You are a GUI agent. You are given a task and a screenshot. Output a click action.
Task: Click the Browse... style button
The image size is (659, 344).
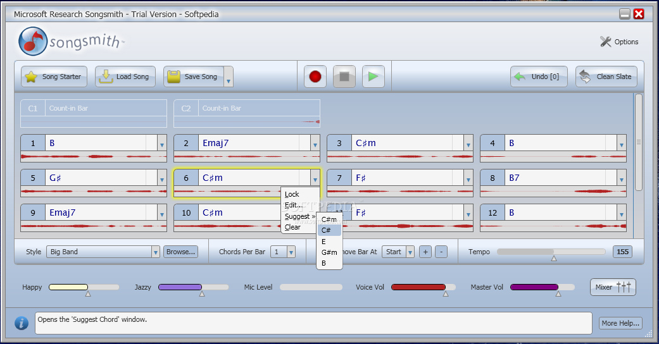180,252
